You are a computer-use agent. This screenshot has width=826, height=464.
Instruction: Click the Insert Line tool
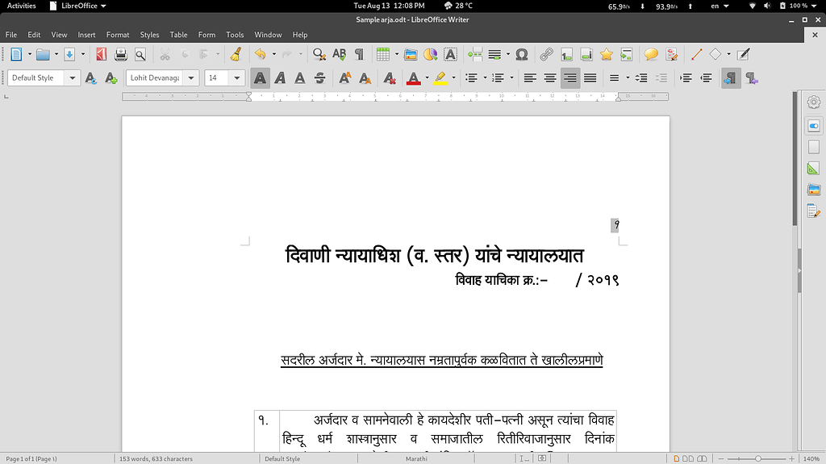click(696, 55)
